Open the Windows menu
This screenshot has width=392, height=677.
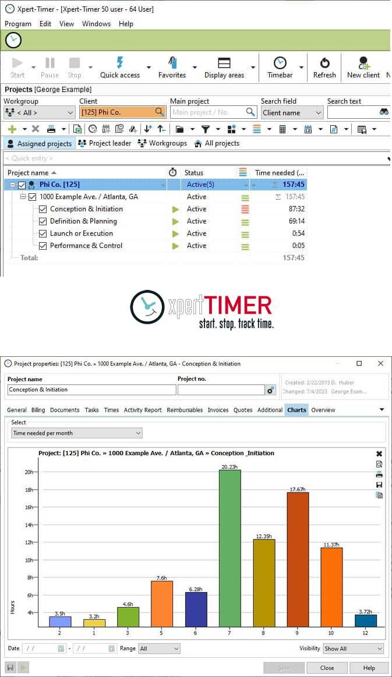click(96, 24)
